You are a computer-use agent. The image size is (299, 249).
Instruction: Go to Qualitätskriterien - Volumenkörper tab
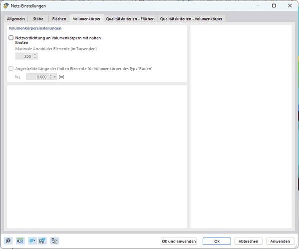pyautogui.click(x=191, y=19)
